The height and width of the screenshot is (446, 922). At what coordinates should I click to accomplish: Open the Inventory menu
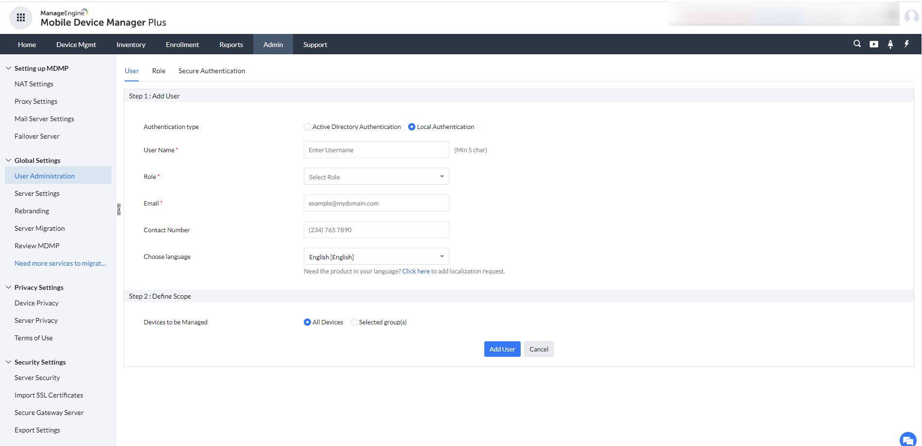(131, 45)
